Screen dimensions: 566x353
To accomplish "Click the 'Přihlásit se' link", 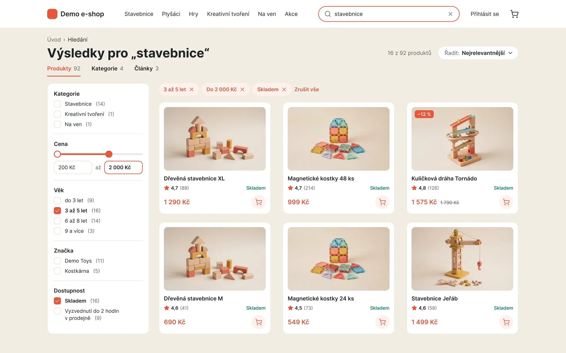I will point(485,14).
